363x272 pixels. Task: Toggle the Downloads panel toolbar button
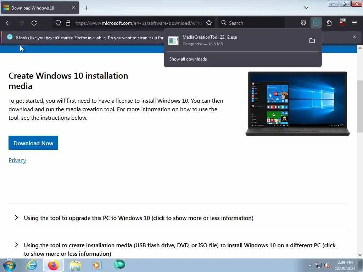[x=316, y=23]
